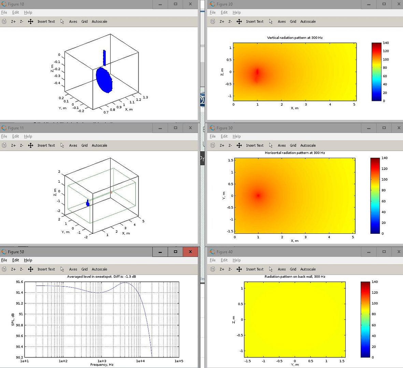Open the Edit menu in Figure 11
The height and width of the screenshot is (368, 403).
click(x=16, y=136)
